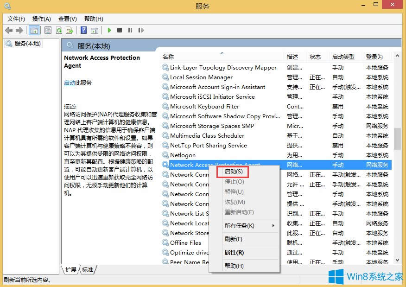Click the forward navigation arrow on the toolbar

pyautogui.click(x=19, y=30)
